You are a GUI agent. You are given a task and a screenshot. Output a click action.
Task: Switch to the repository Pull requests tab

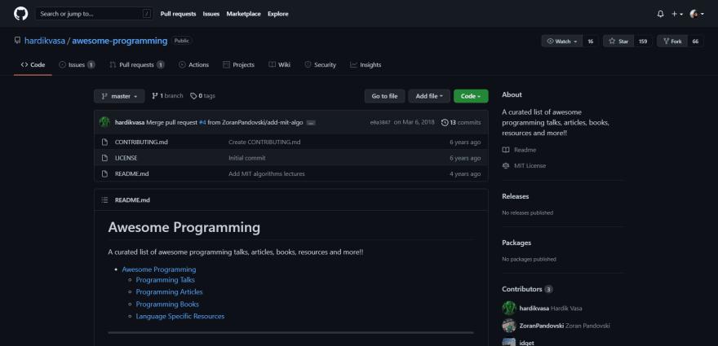click(137, 65)
